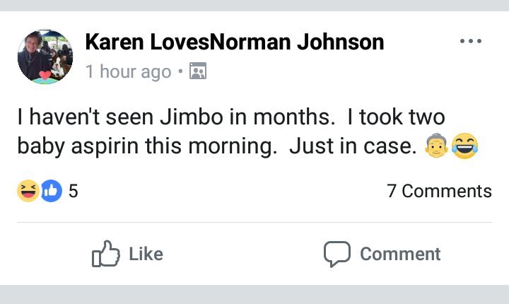Open the three-dot post options menu
Viewport: 509px width, 304px height.
(x=470, y=42)
